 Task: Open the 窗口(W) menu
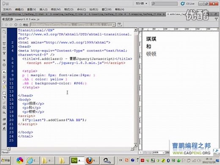tap(107, 9)
